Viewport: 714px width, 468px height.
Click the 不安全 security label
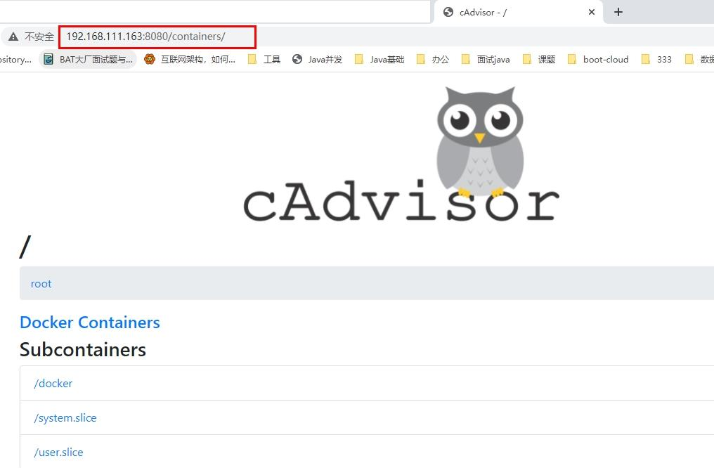coord(39,37)
